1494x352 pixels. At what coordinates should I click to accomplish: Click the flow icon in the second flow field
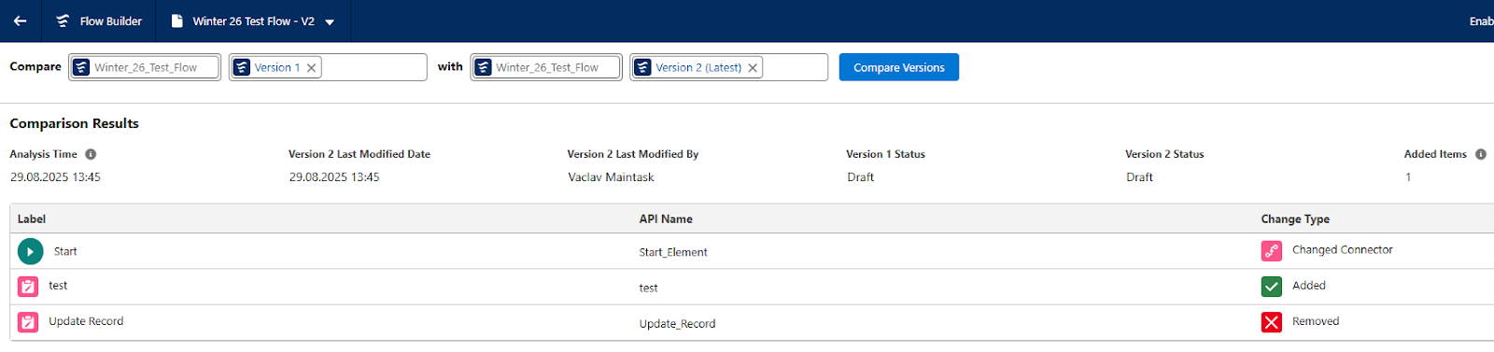pos(483,67)
